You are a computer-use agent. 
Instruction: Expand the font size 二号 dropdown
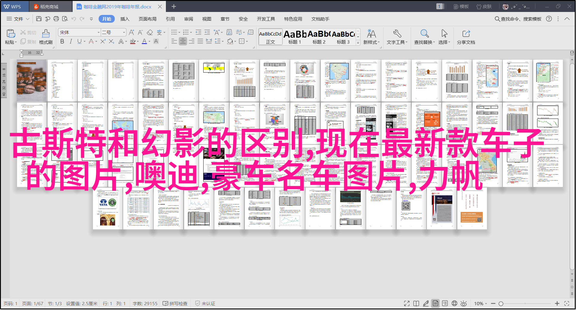tap(124, 32)
